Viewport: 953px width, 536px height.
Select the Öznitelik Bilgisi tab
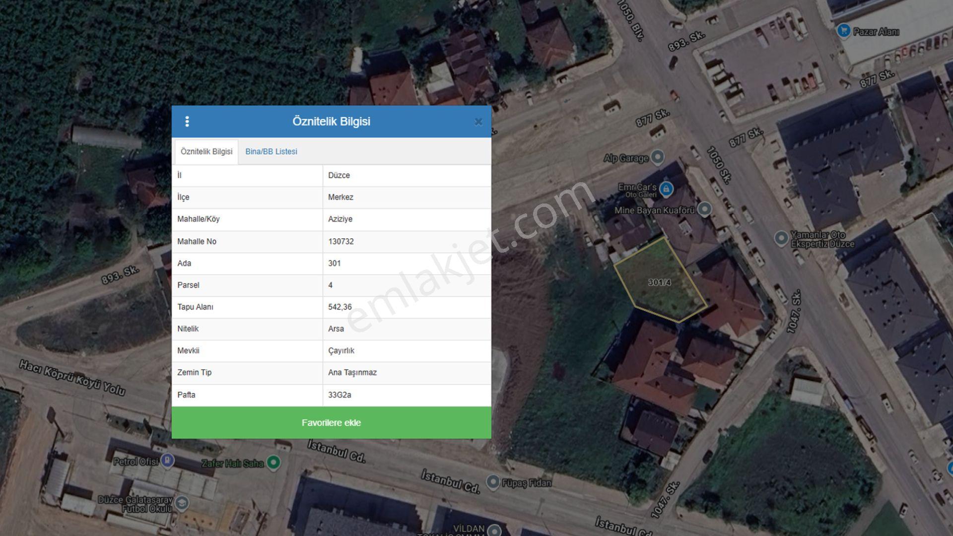pyautogui.click(x=206, y=151)
